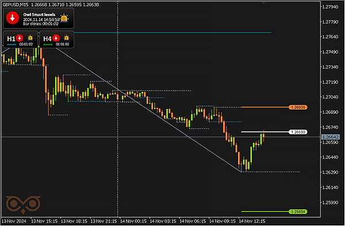
Task: Click the green color bar under H4
Action: pyautogui.click(x=48, y=45)
